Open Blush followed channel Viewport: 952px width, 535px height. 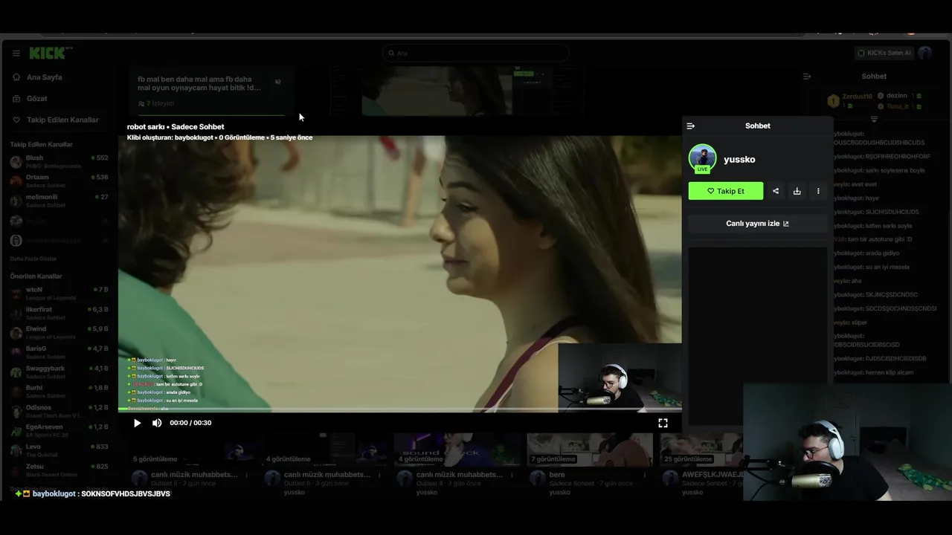(x=59, y=161)
